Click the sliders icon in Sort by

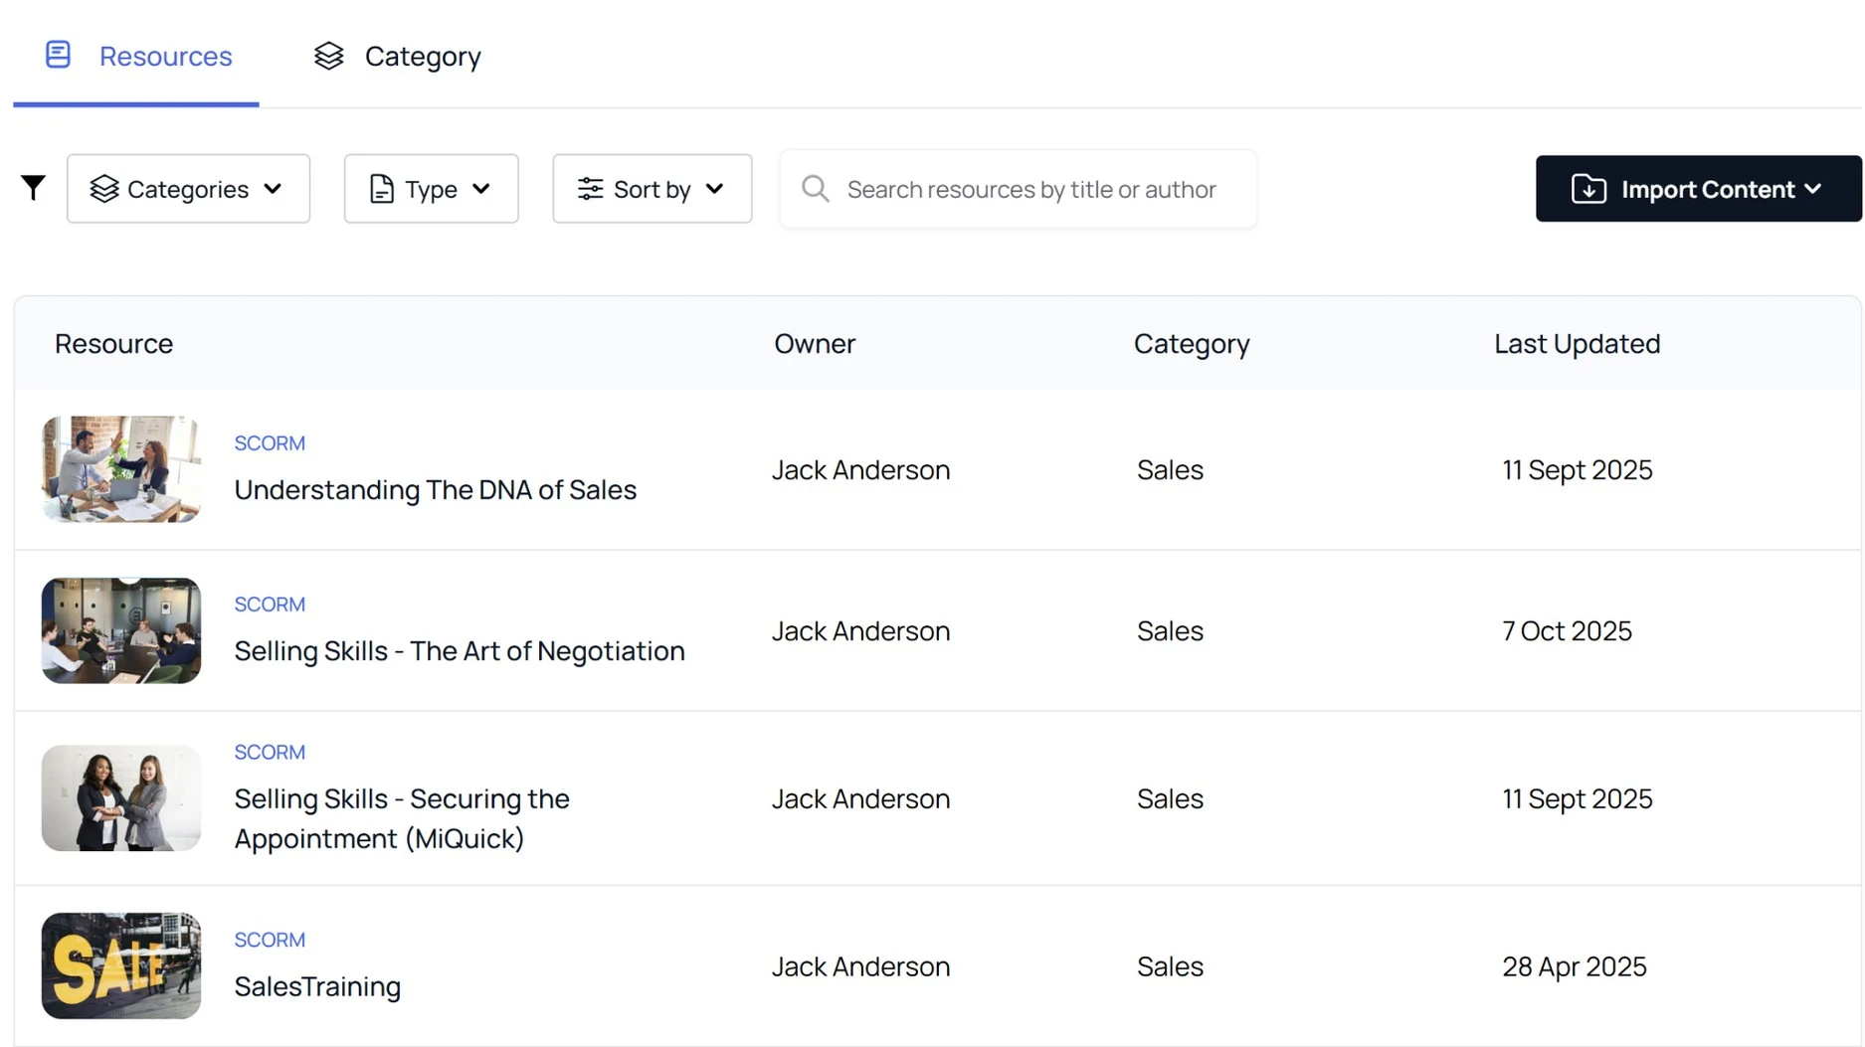[590, 189]
